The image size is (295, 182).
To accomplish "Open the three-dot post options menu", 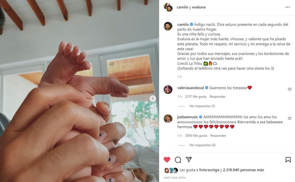I will point(288,7).
